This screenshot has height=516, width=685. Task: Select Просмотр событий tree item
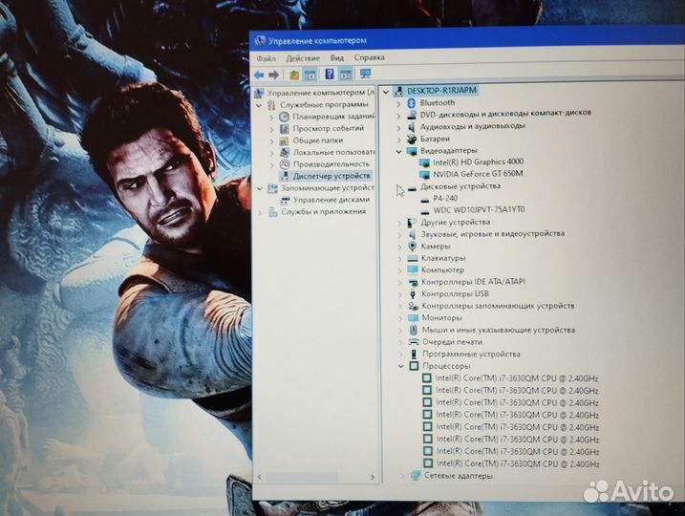(328, 128)
